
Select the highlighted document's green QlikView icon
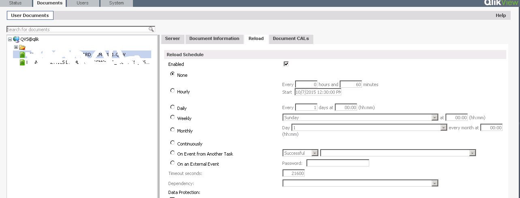coord(23,55)
